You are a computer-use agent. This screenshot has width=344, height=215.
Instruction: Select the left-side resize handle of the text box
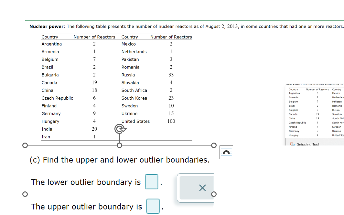coord(25,193)
